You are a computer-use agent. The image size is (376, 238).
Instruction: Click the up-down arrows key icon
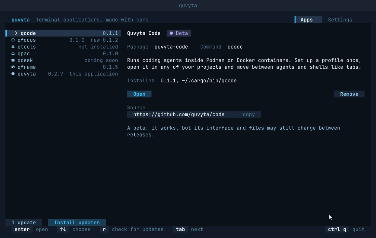pyautogui.click(x=63, y=229)
